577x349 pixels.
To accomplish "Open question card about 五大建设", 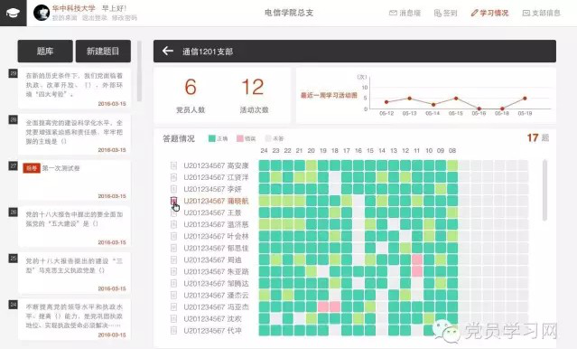I will point(74,227).
